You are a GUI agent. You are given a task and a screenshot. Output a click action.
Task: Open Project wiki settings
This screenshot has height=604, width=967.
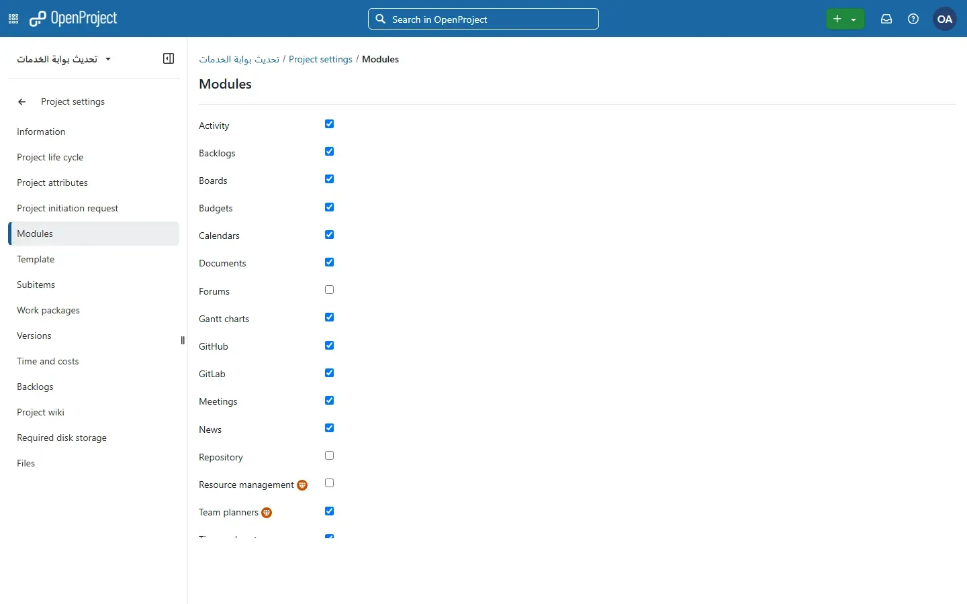click(94, 412)
